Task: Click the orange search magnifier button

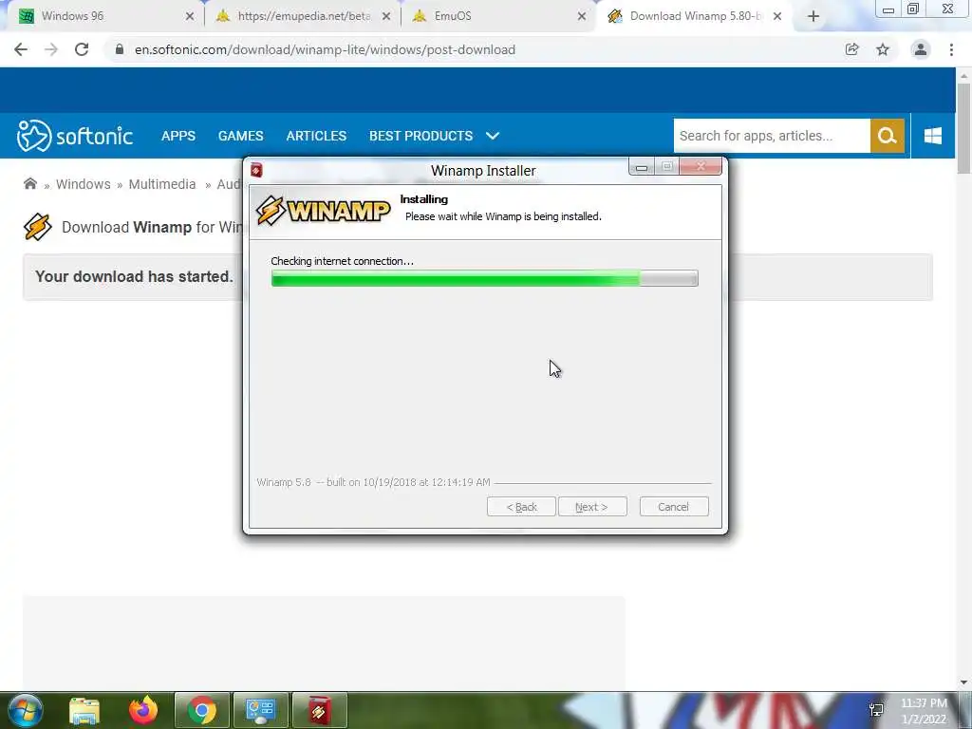Action: [888, 136]
